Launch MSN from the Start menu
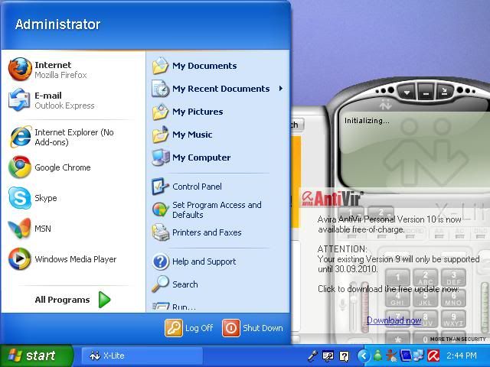Screen dimensions: 490x367 click(x=29, y=229)
